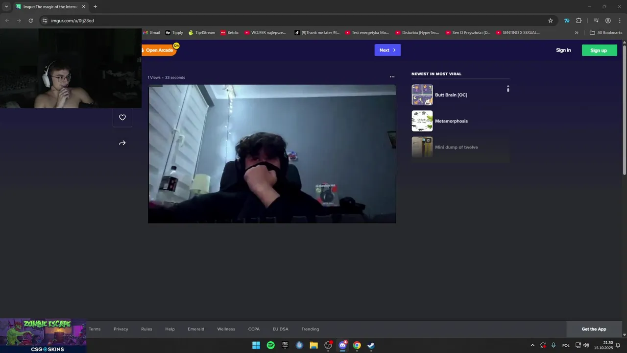Image resolution: width=627 pixels, height=353 pixels.
Task: Click the main webcam image in the post
Action: (x=272, y=154)
